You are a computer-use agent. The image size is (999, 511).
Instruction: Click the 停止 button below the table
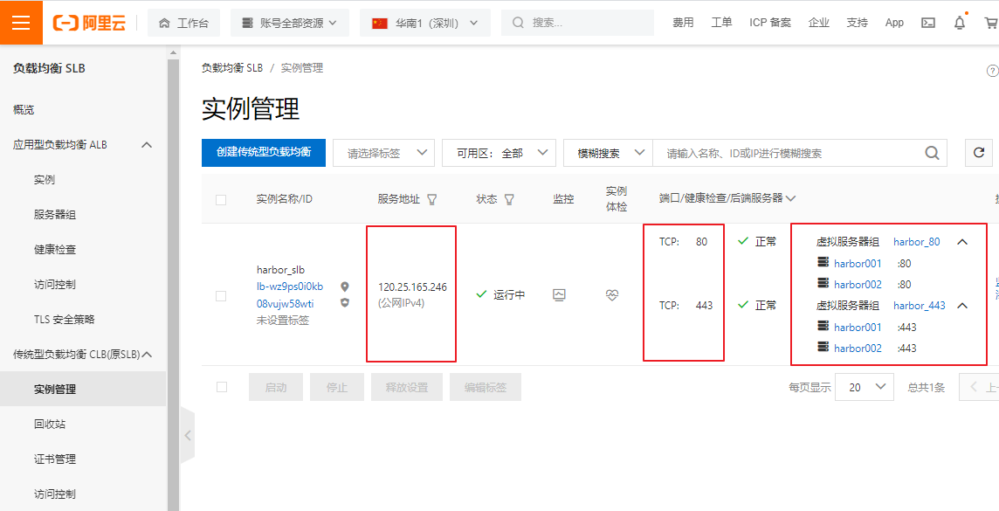(x=337, y=387)
